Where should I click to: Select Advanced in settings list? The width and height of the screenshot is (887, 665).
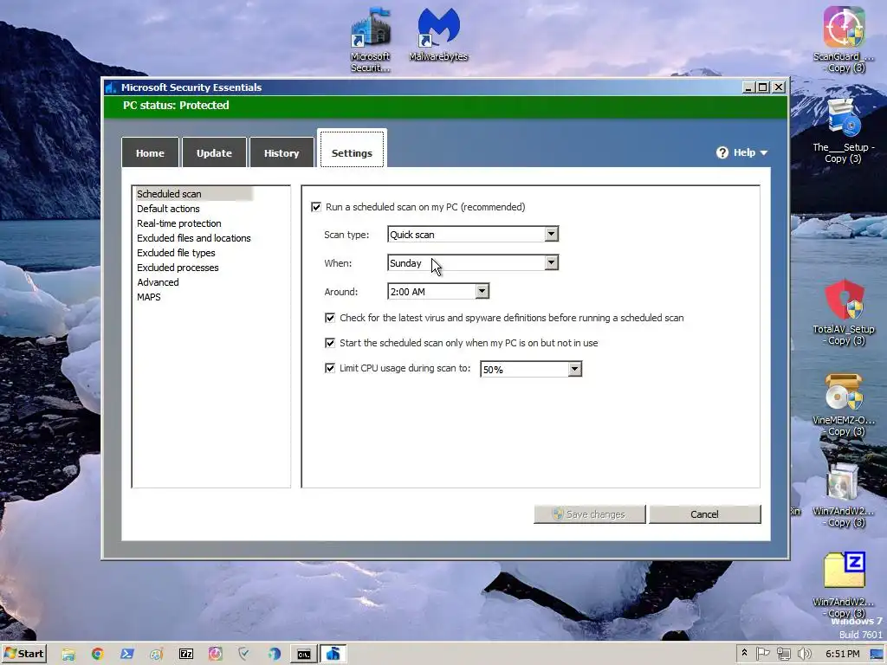click(x=158, y=282)
